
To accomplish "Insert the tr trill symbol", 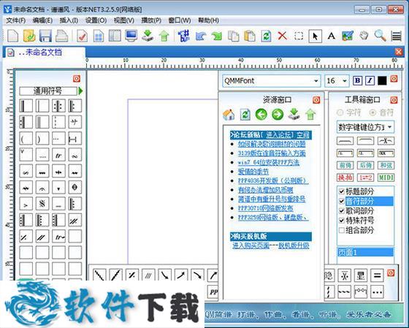I will pyautogui.click(x=58, y=155).
